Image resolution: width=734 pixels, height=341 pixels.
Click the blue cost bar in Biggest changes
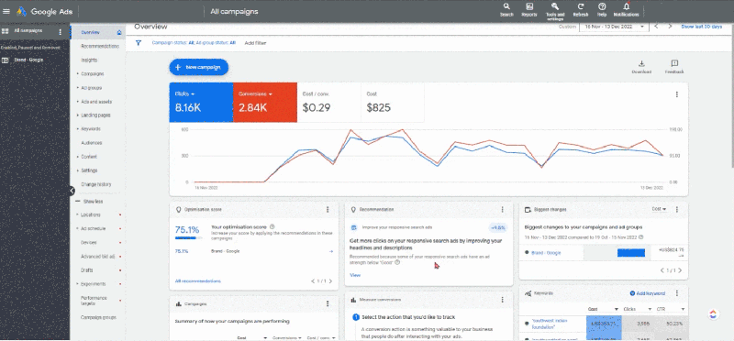tap(630, 253)
